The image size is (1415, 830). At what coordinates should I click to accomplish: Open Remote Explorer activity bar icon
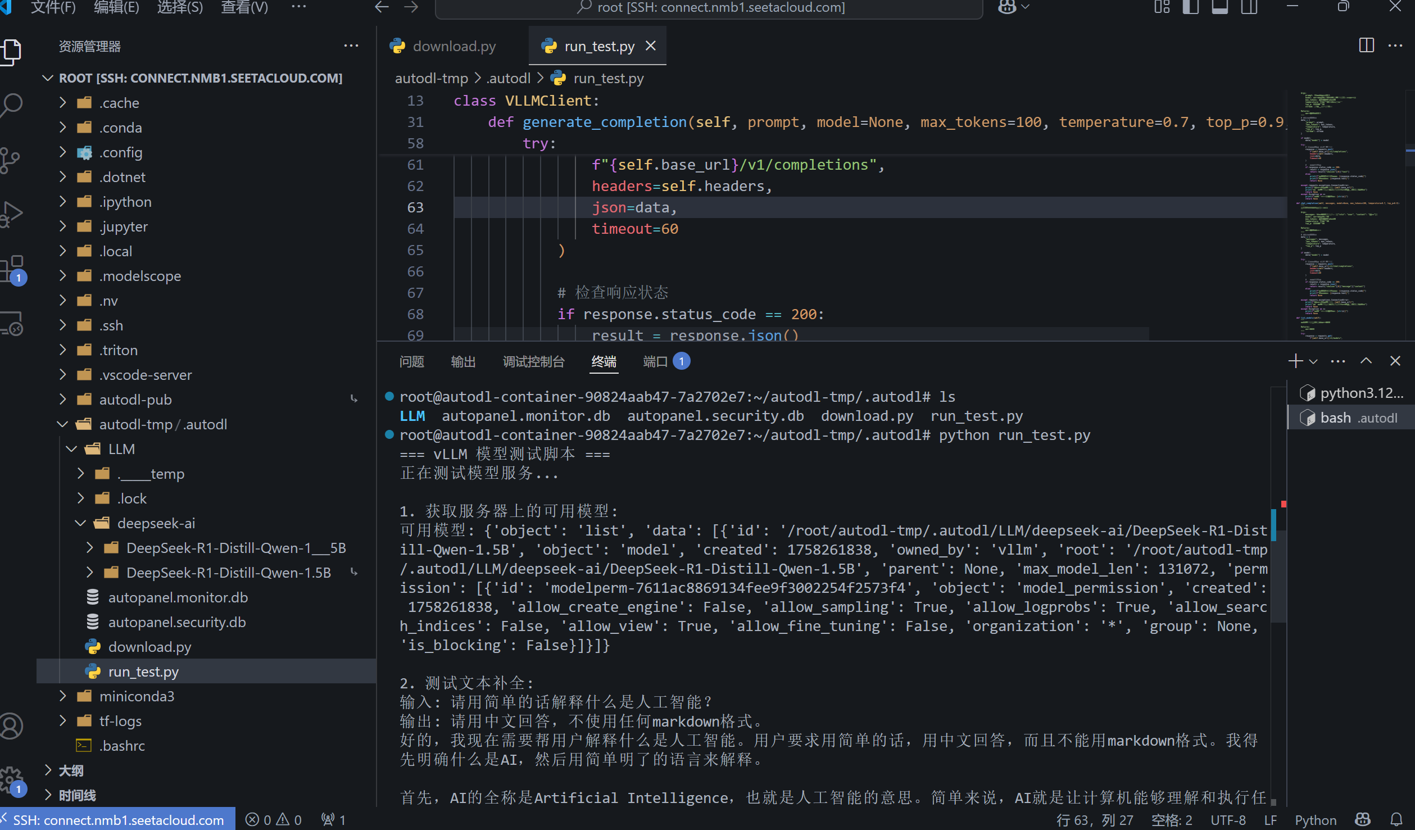[x=12, y=323]
